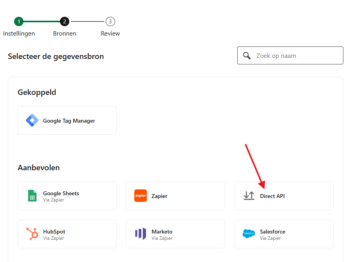Choose the Direct API data source card
The width and height of the screenshot is (352, 262).
[284, 196]
